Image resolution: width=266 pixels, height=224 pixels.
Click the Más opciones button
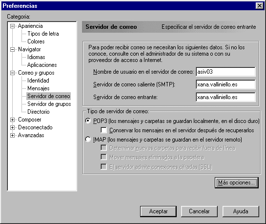(x=237, y=183)
